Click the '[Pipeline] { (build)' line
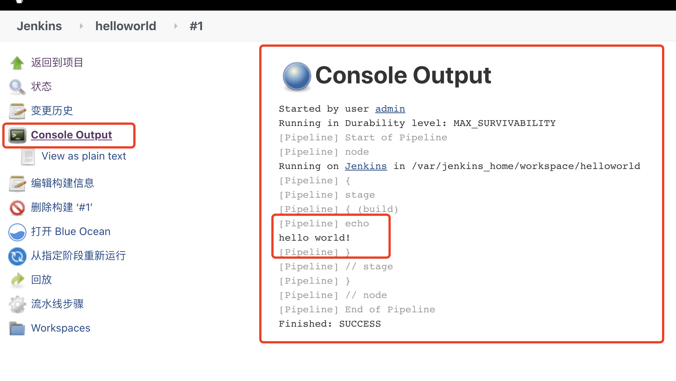 pos(338,209)
